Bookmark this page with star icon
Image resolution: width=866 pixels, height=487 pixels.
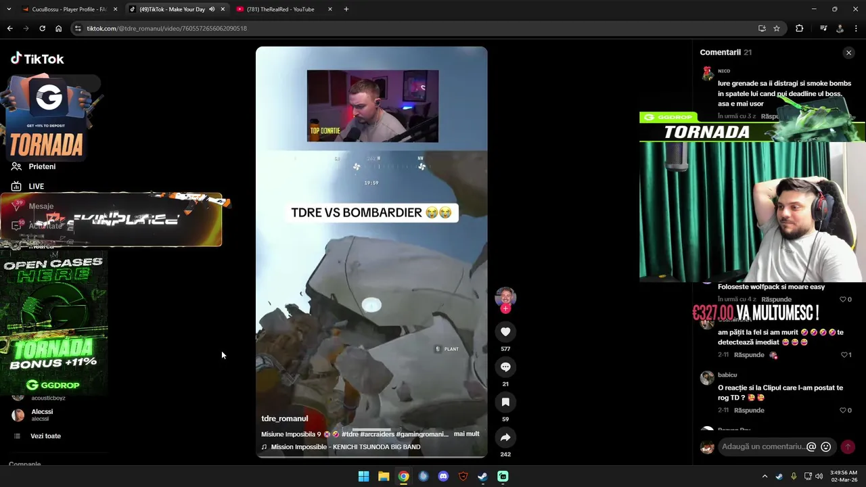coord(777,28)
